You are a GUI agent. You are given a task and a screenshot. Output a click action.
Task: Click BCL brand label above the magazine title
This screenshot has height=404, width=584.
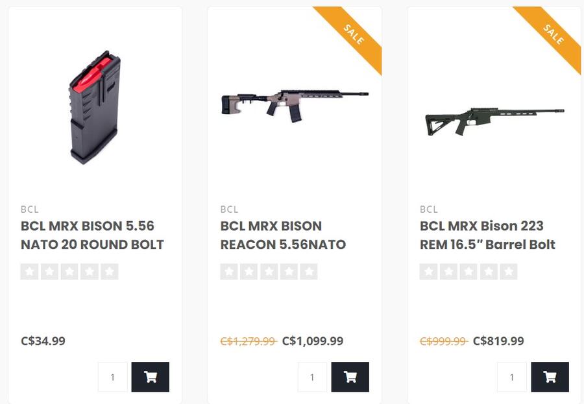[x=30, y=209]
